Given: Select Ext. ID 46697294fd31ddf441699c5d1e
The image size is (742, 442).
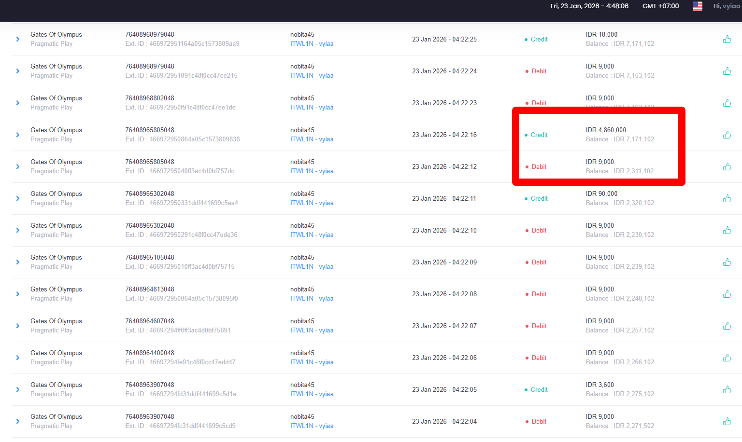Looking at the screenshot, I should tap(181, 394).
